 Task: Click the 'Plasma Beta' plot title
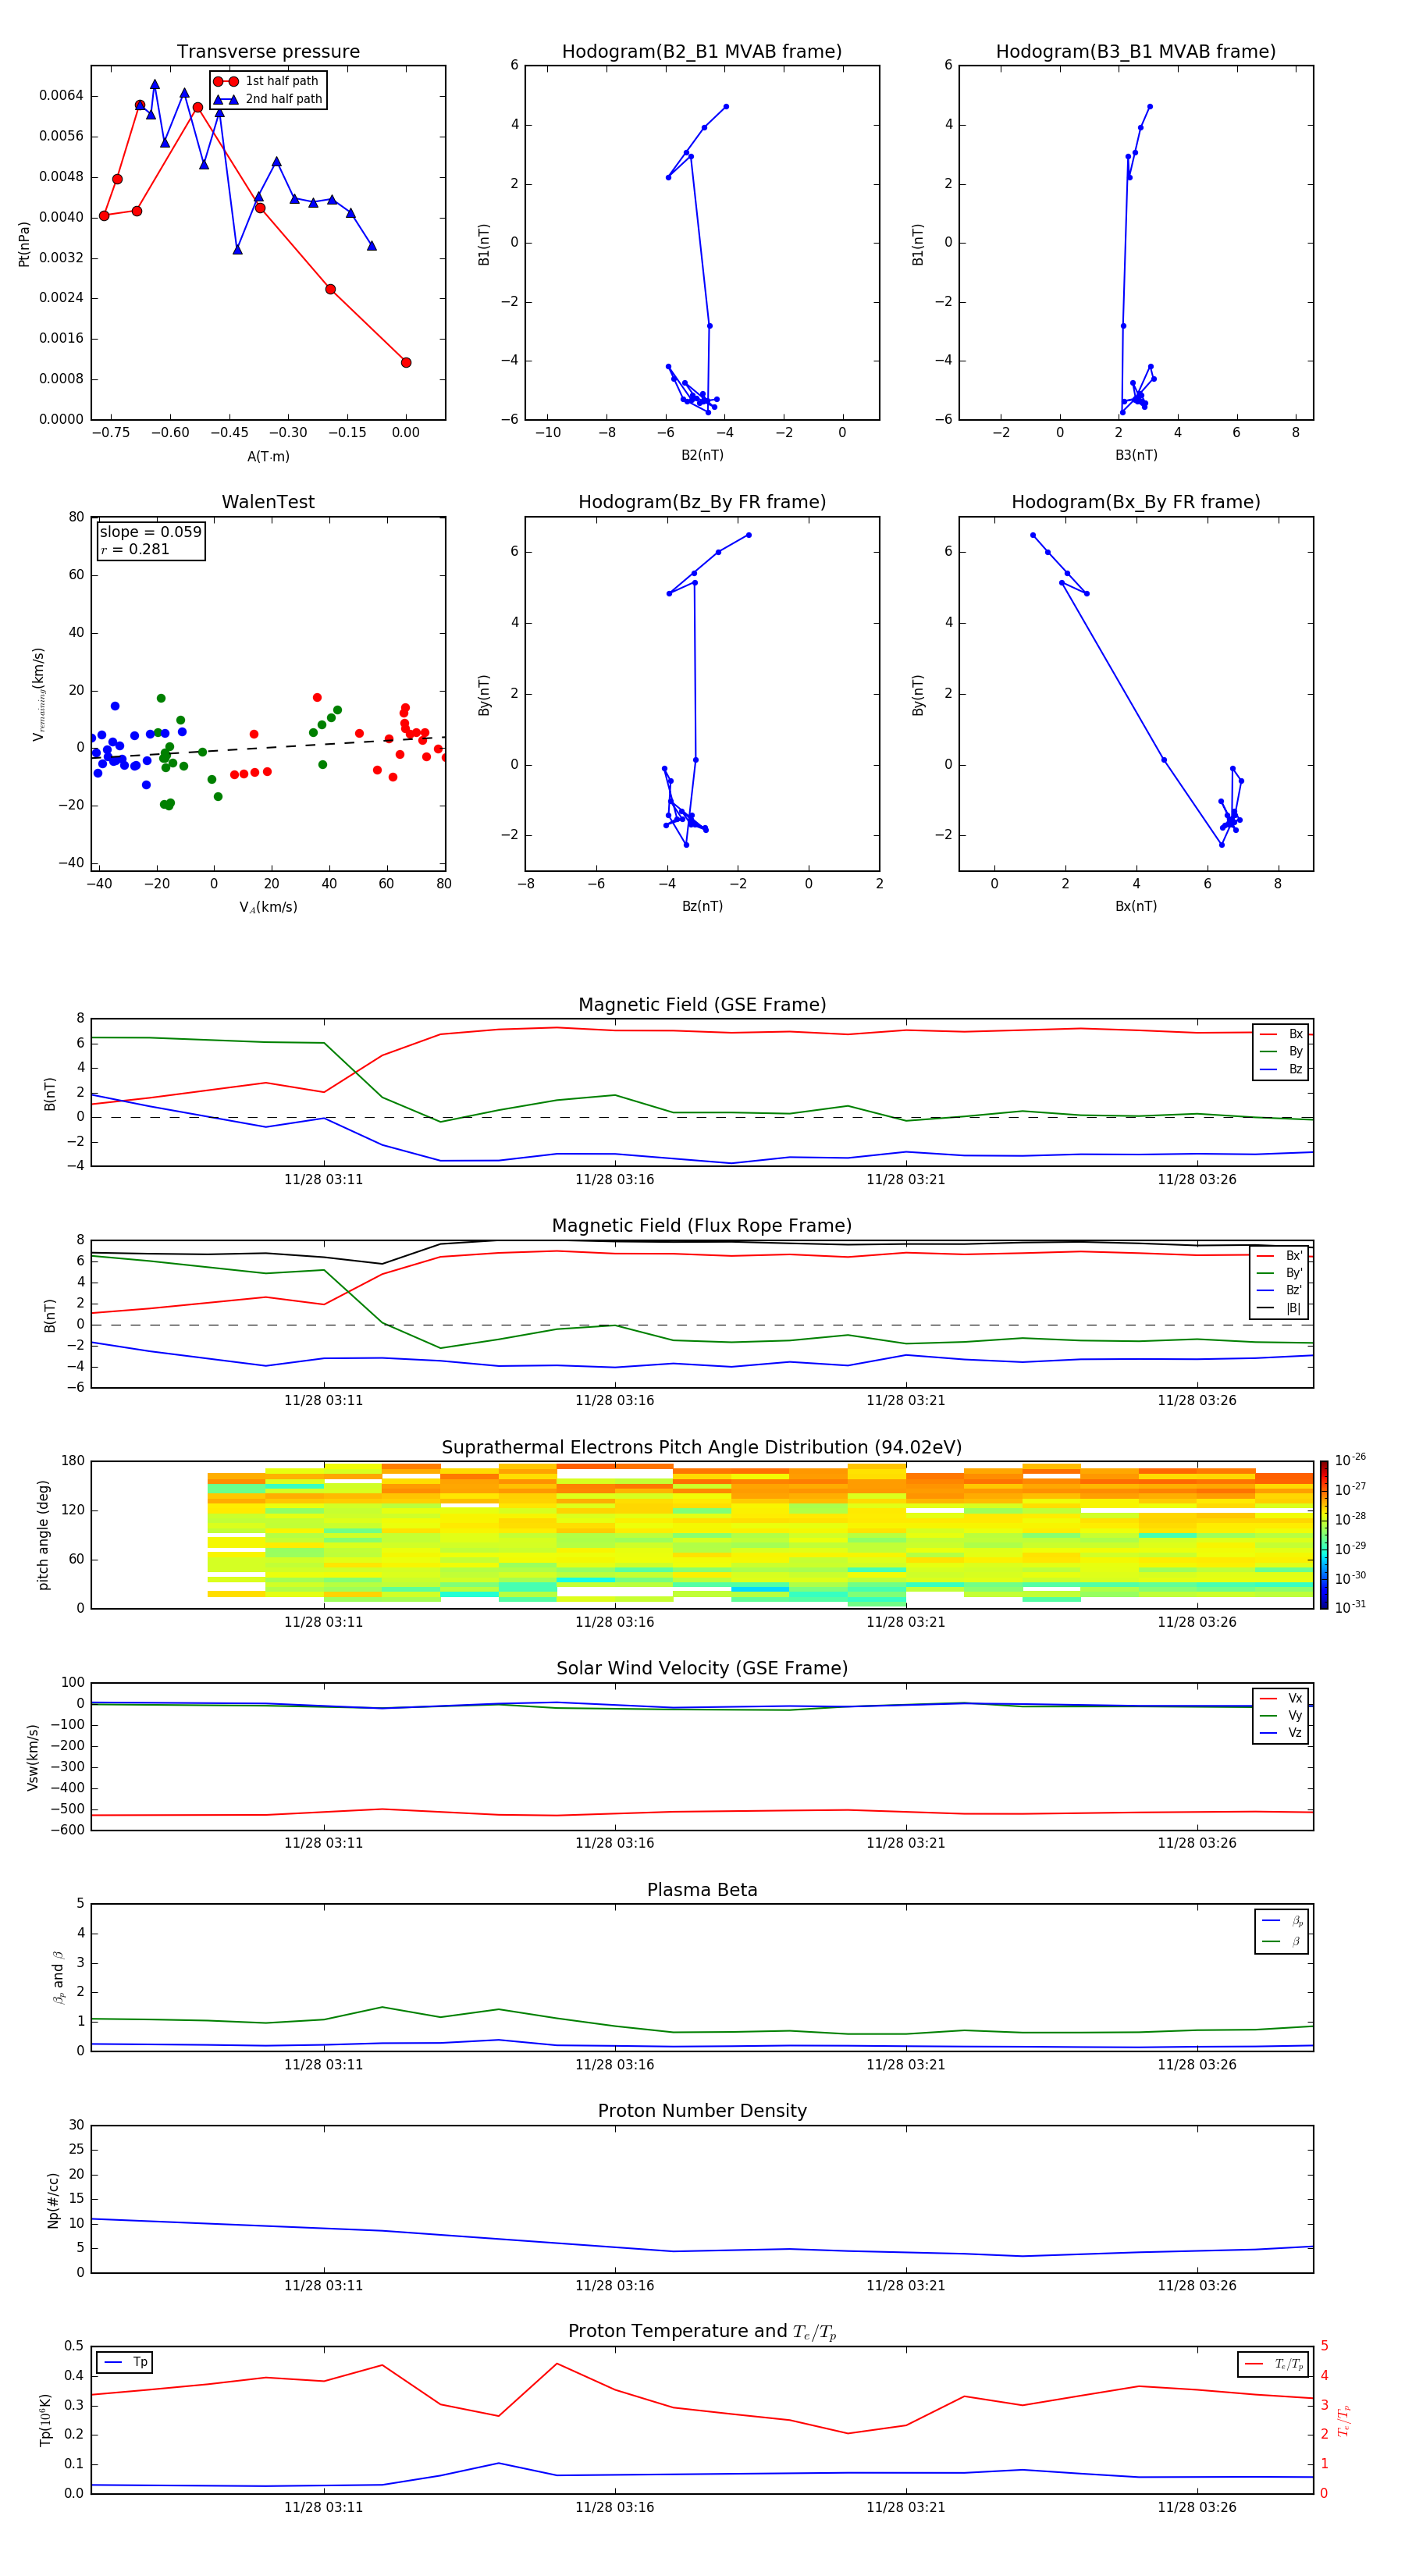[702, 1890]
